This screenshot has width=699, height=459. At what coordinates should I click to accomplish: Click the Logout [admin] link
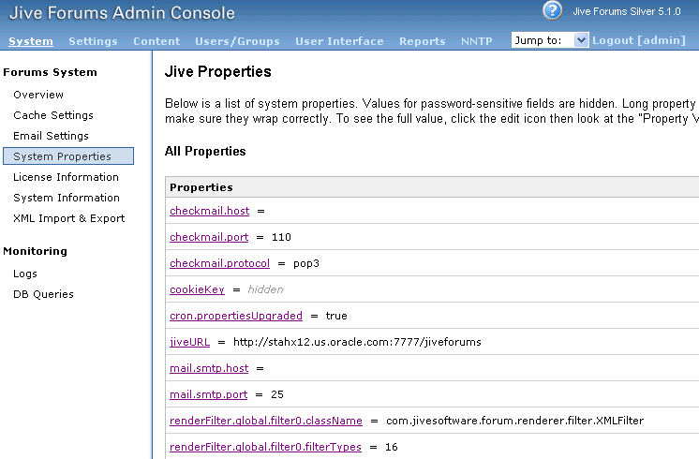click(x=639, y=40)
